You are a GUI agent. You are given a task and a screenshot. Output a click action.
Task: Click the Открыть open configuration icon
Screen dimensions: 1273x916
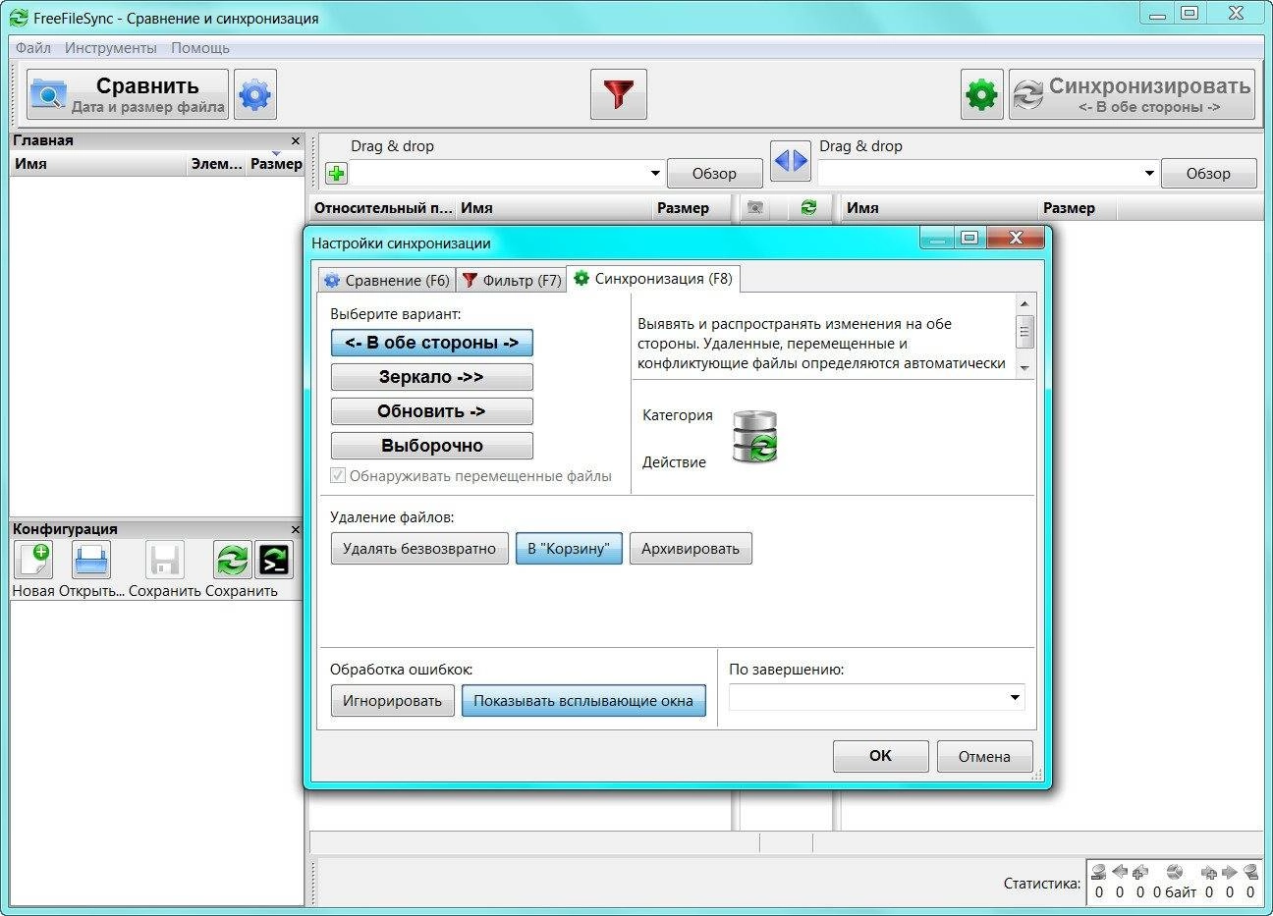click(91, 561)
